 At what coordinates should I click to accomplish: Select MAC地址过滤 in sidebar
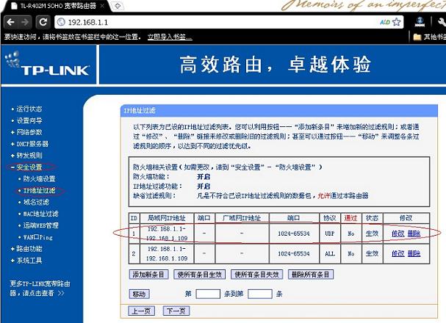[x=41, y=214]
